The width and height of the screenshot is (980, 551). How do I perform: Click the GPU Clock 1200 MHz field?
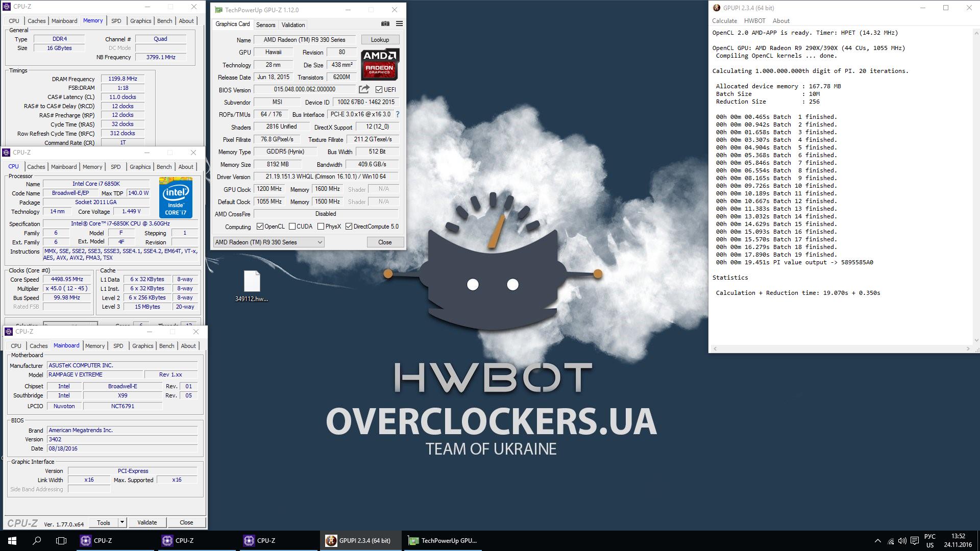pyautogui.click(x=269, y=189)
